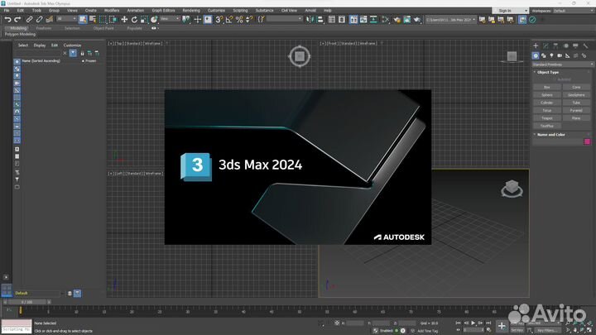Open the Help menu
Image resolution: width=596 pixels, height=335 pixels.
click(x=328, y=10)
